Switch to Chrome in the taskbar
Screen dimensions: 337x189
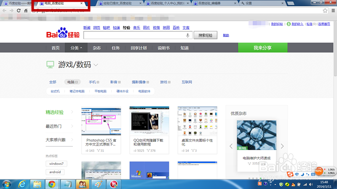pos(52,184)
